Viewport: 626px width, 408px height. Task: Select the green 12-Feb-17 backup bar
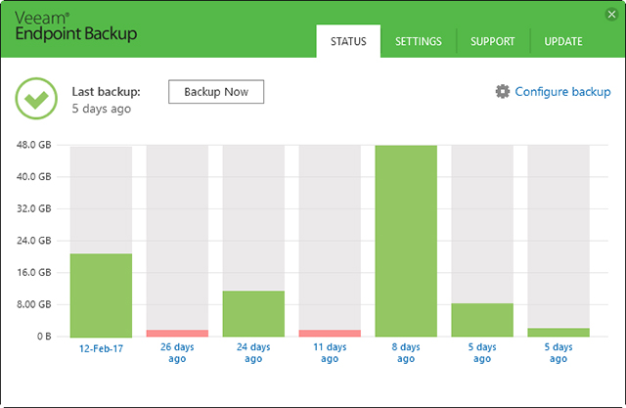(101, 295)
